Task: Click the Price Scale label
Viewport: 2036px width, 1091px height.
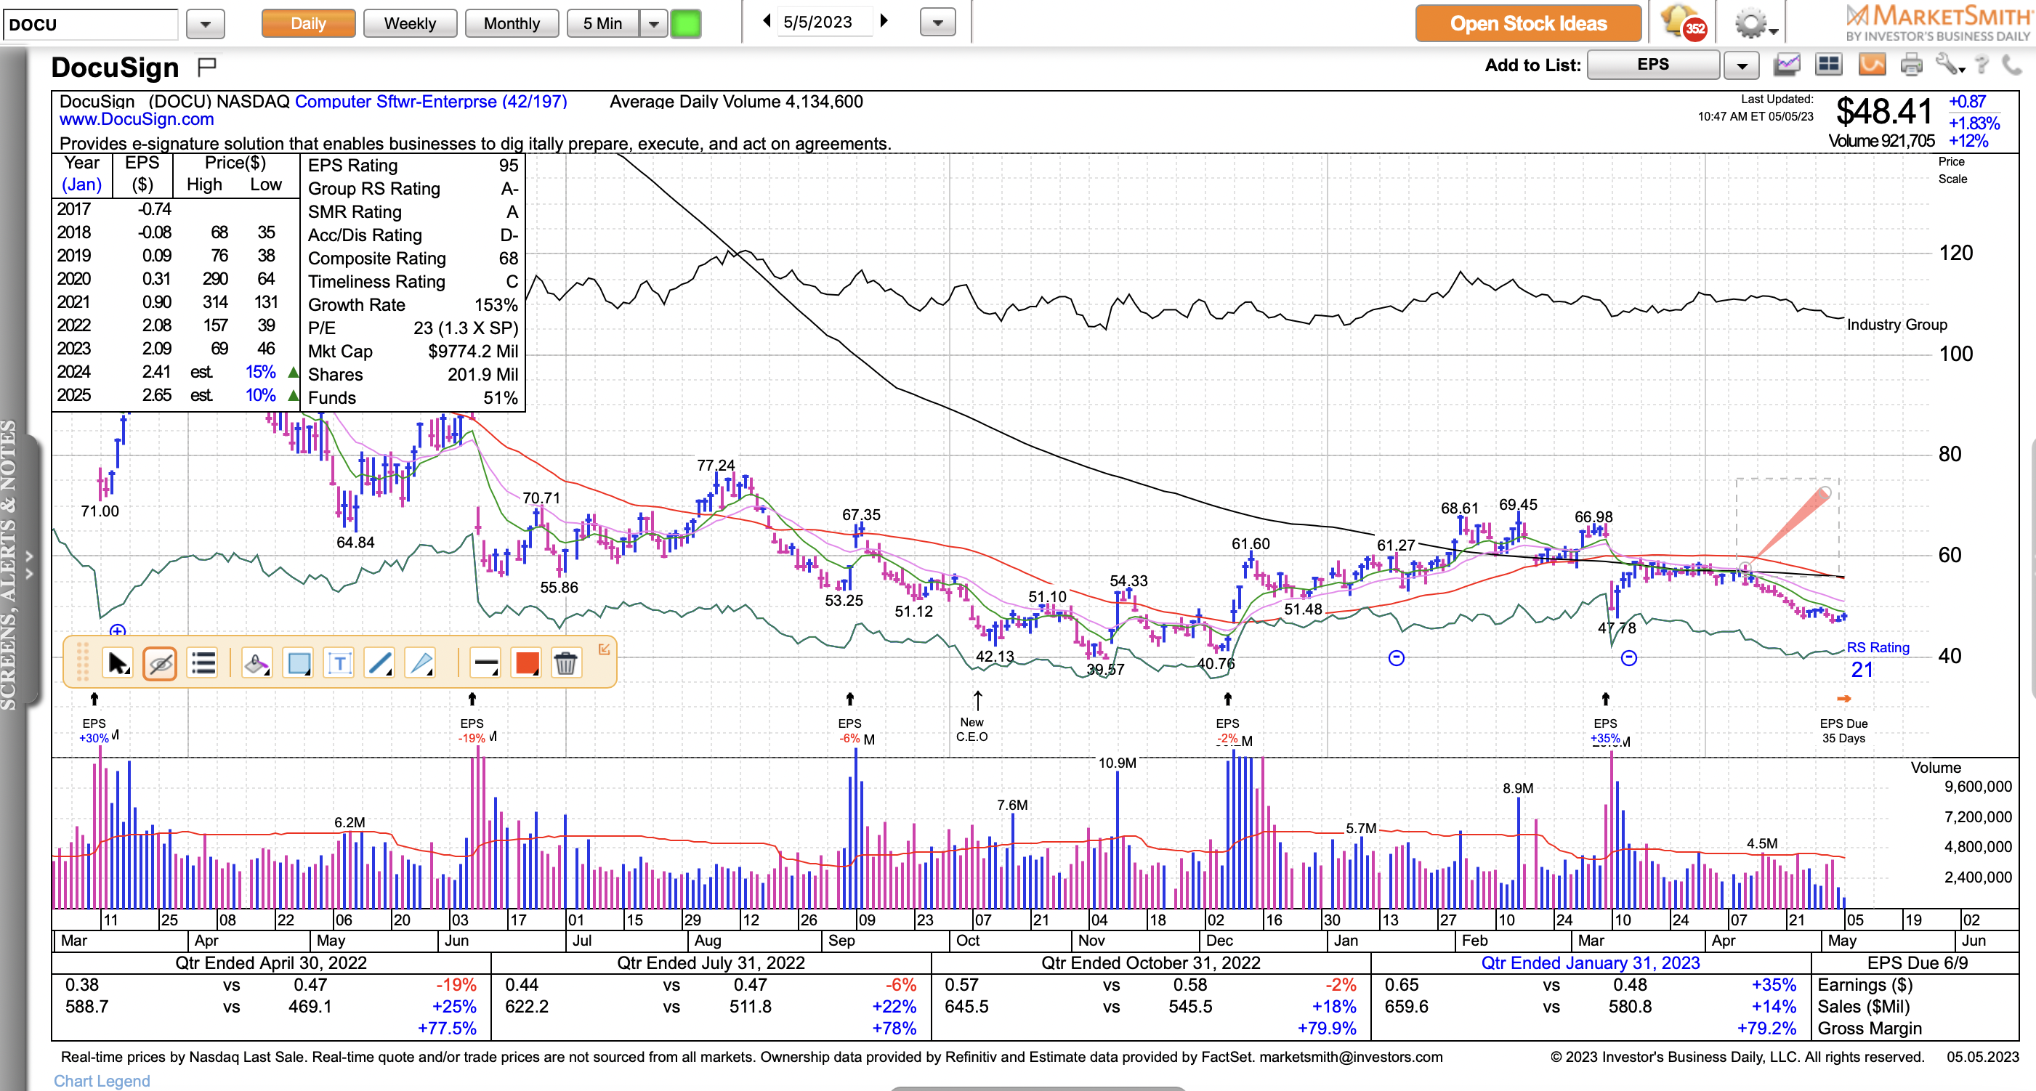Action: (x=1952, y=170)
